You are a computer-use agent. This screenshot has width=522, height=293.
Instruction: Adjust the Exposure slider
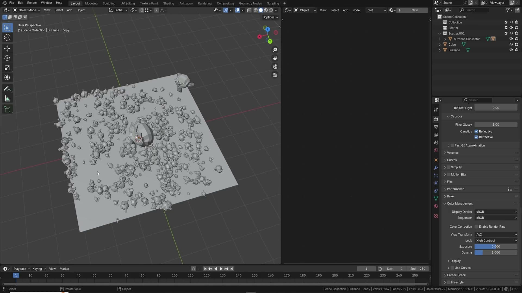(x=496, y=247)
